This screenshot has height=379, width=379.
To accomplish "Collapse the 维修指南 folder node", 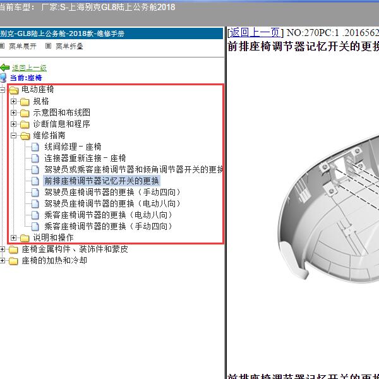I will [x=13, y=135].
